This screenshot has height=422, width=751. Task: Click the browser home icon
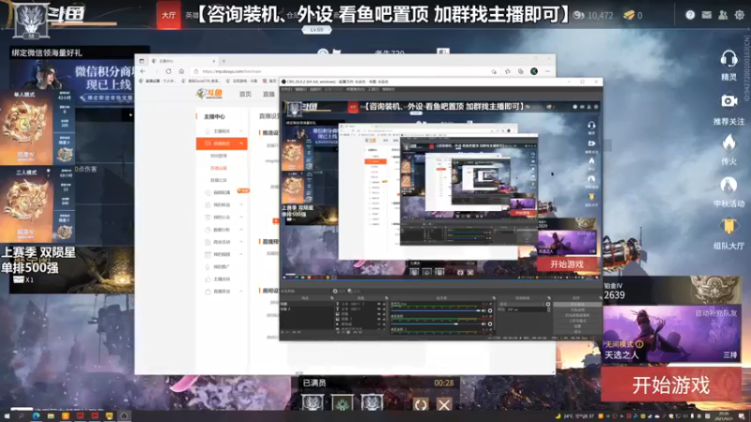click(x=181, y=71)
